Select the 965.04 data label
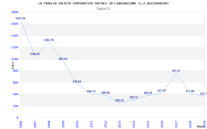Image resolution: width=207 pixels, height=129 pixels. click(63, 59)
